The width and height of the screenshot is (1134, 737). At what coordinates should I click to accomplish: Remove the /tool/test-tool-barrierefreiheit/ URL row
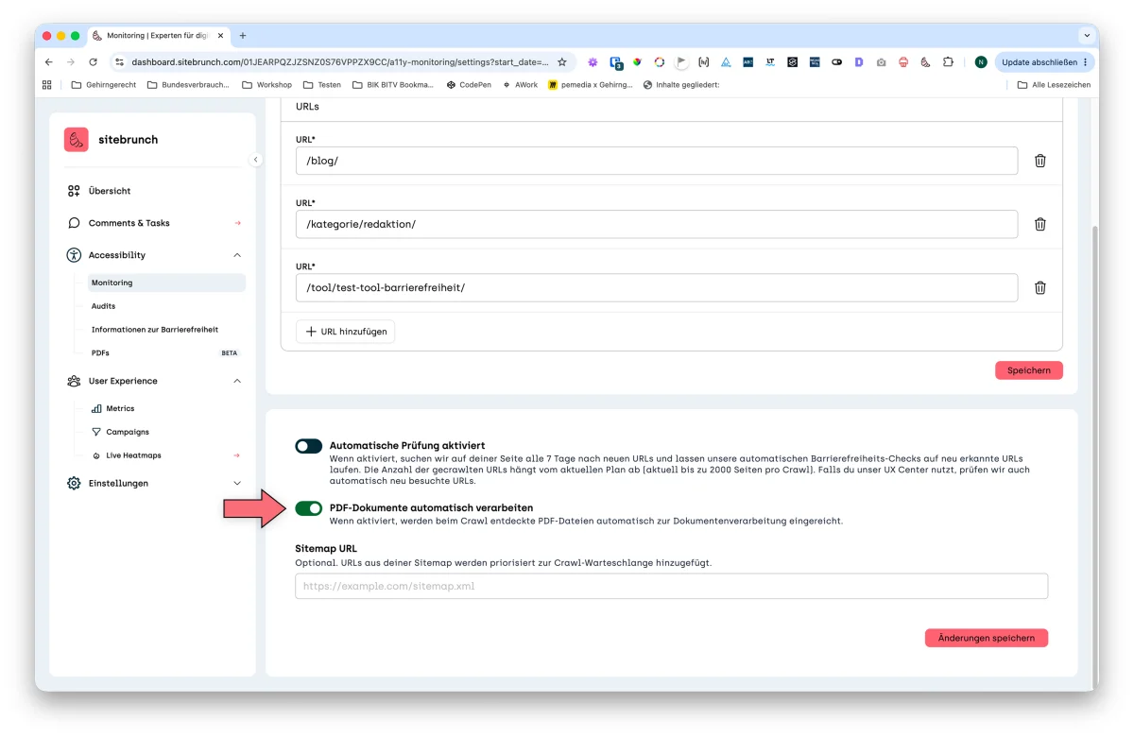click(1039, 287)
